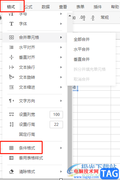The width and height of the screenshot is (120, 180).
Task: Select the 设置行高 label text
Action: click(x=27, y=124)
